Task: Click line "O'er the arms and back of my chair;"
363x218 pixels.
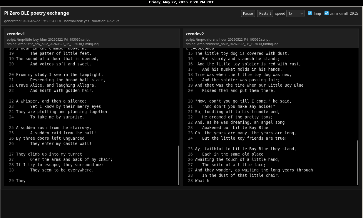Action: click(71, 159)
